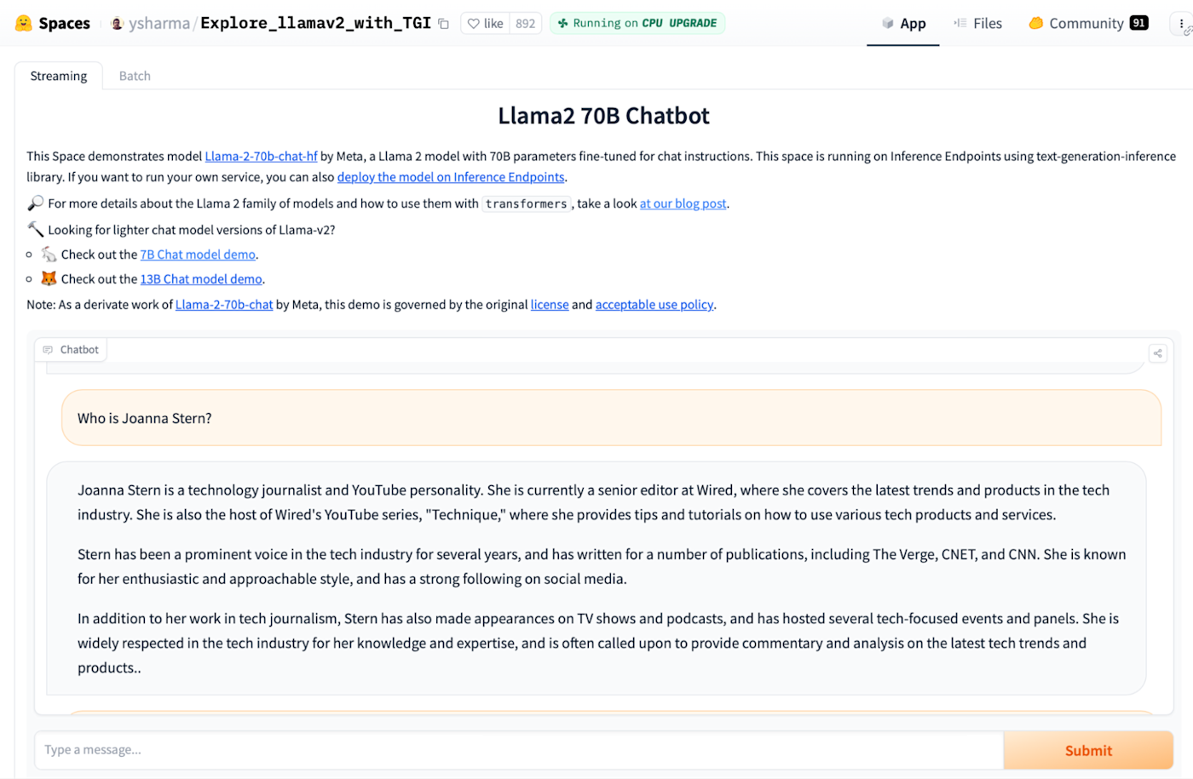The width and height of the screenshot is (1193, 779).
Task: Select the Streaming tab
Action: [59, 76]
